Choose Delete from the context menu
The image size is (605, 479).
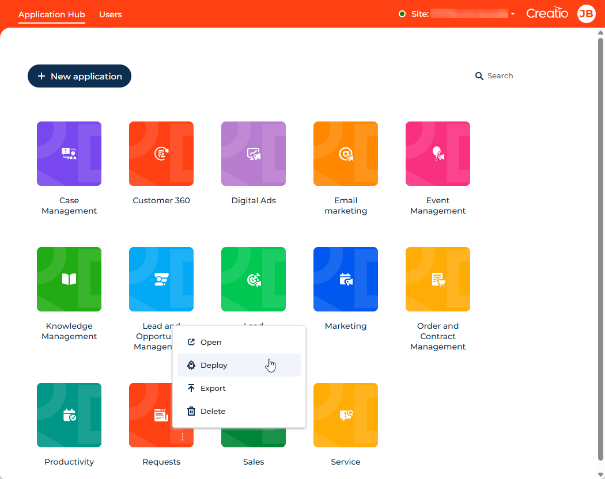point(239,411)
